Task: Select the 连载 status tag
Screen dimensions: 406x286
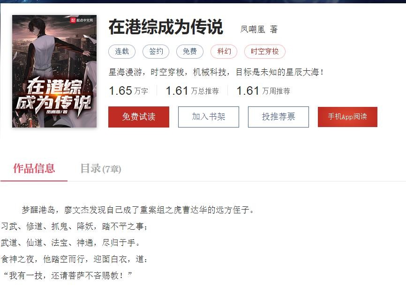Action: click(122, 51)
